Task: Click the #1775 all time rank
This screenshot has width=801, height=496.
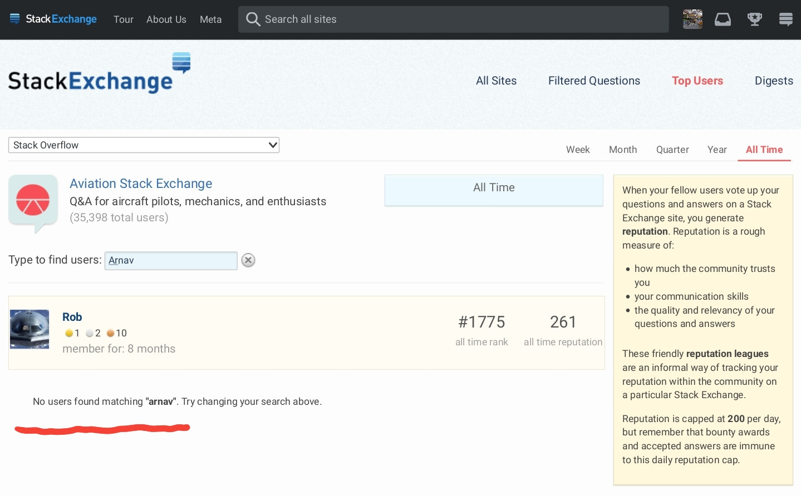Action: pos(481,322)
